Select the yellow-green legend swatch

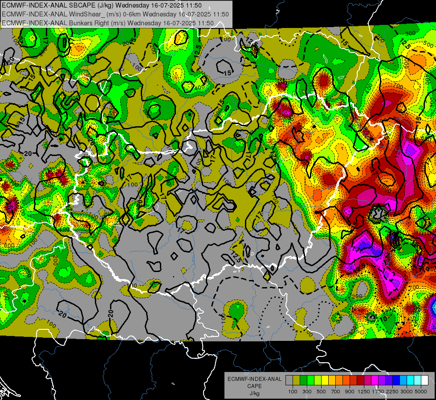(x=318, y=380)
